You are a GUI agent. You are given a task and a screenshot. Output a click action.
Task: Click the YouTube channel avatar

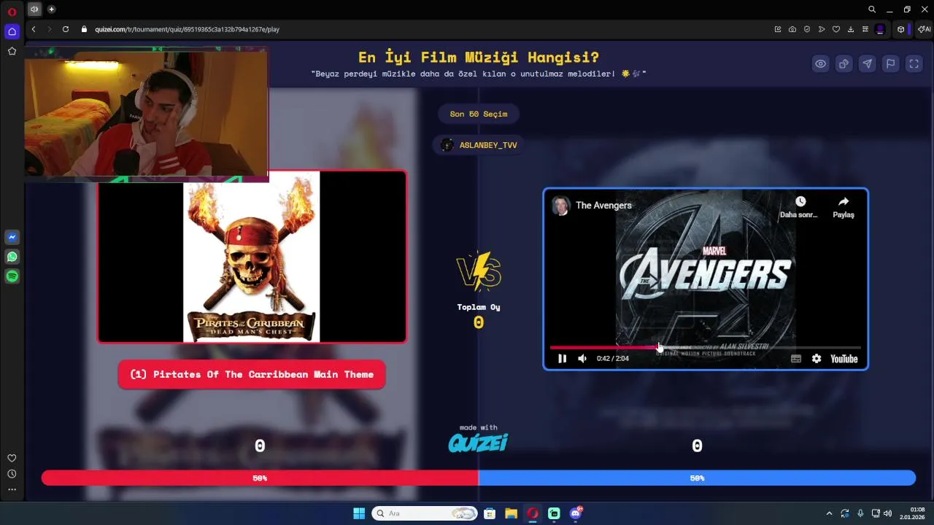[x=561, y=206]
